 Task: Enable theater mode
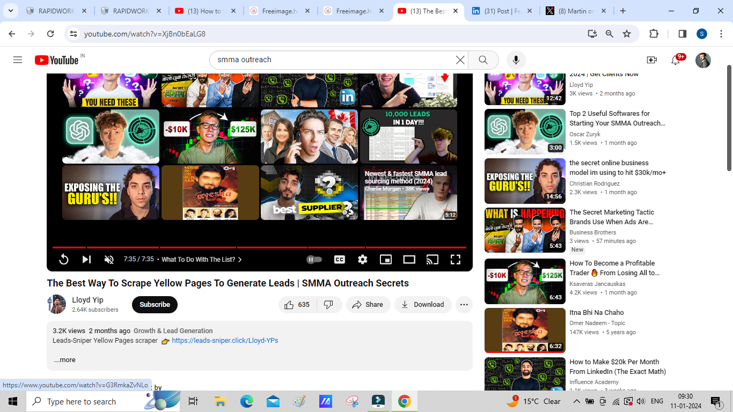409,260
